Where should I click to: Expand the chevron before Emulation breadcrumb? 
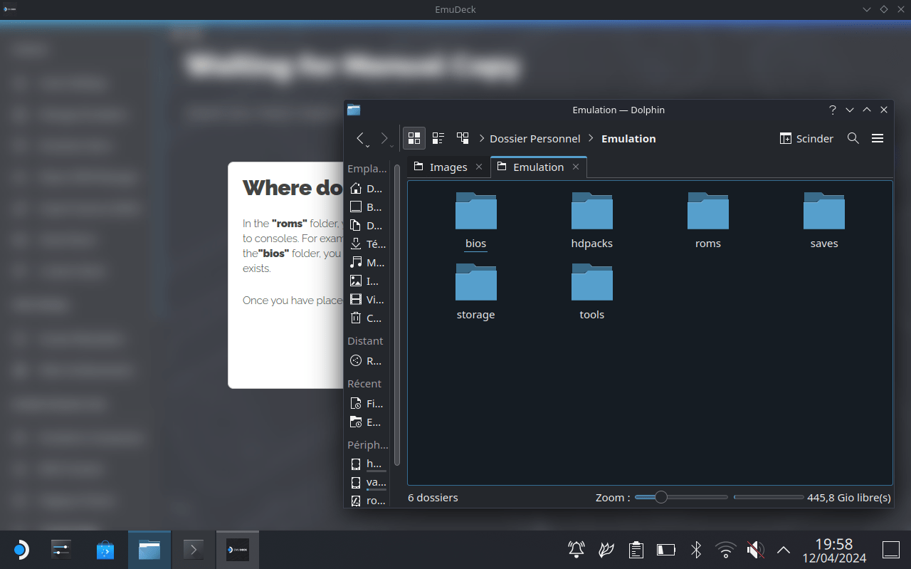coord(591,138)
